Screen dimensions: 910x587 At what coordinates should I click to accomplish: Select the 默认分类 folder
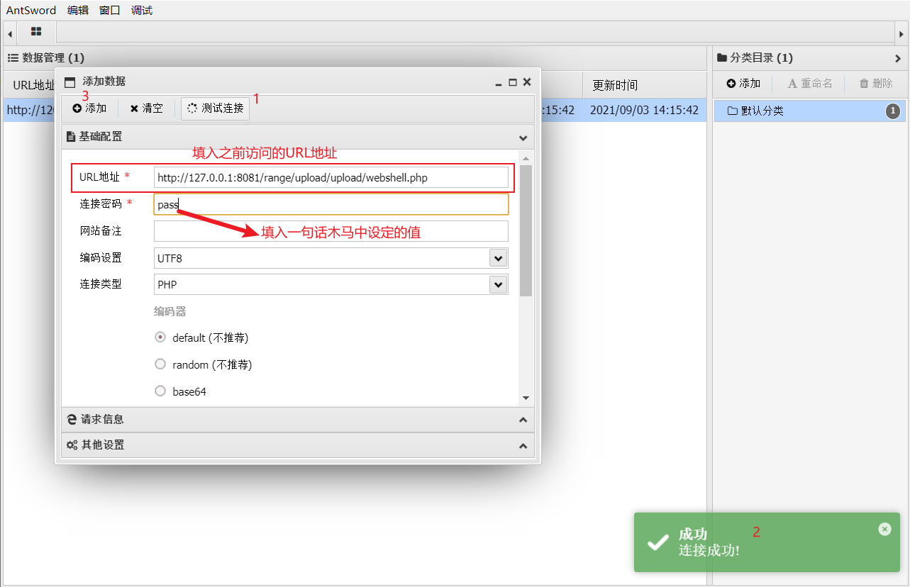tap(809, 111)
